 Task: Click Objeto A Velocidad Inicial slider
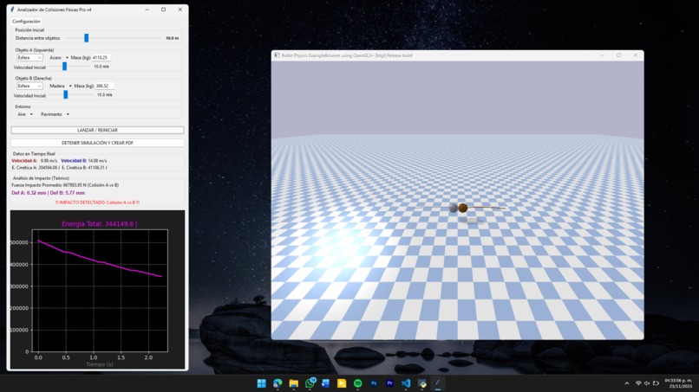click(x=70, y=67)
